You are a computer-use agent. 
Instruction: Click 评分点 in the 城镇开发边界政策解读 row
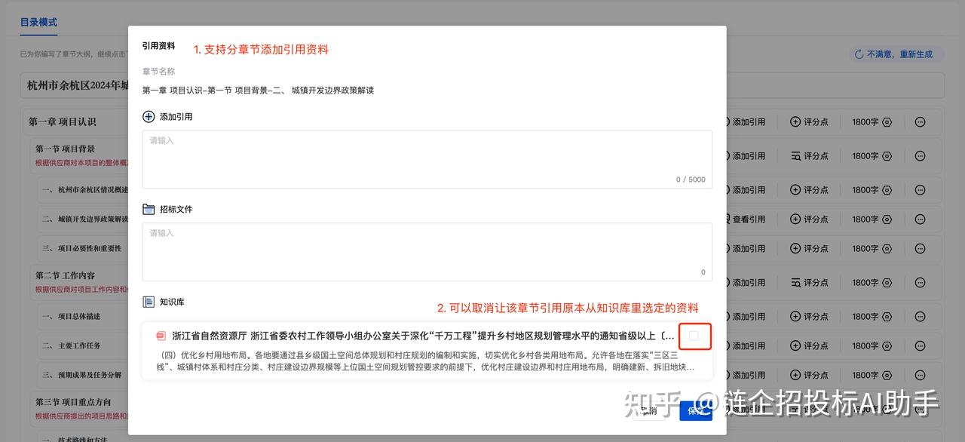(x=809, y=219)
